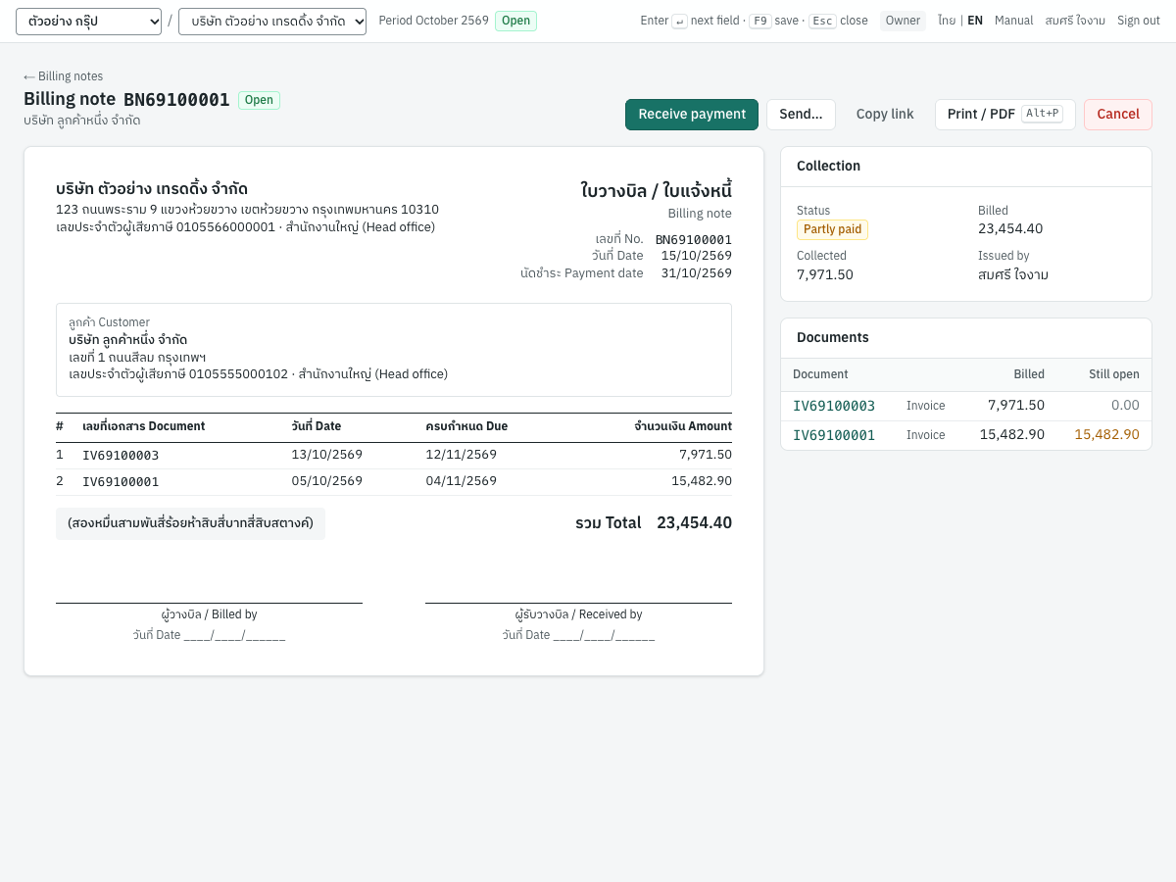1176x882 pixels.
Task: Cancel the billing note
Action: tap(1118, 115)
